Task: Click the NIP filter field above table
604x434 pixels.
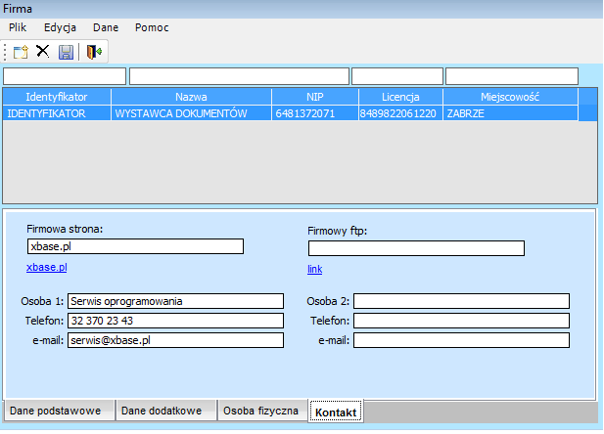Action: tap(397, 76)
